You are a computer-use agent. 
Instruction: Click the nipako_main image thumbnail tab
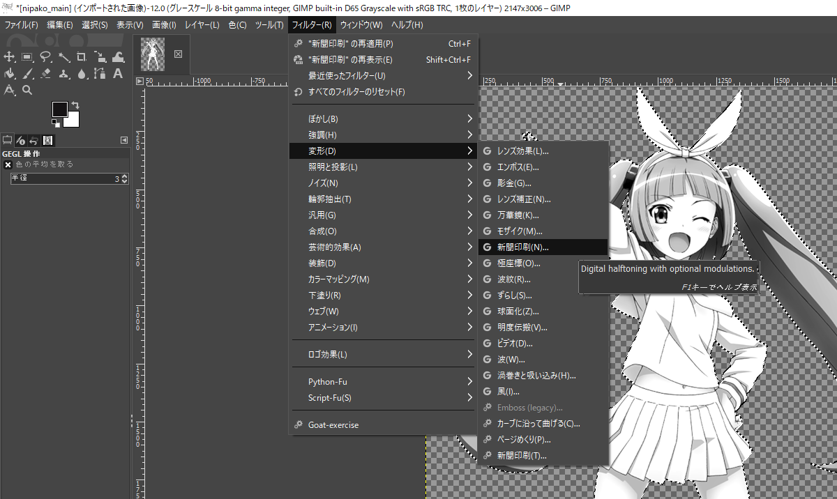[153, 54]
